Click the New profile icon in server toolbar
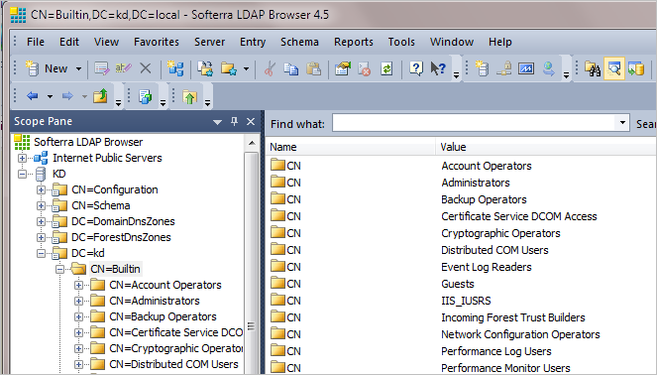The height and width of the screenshot is (375, 657). click(x=482, y=68)
